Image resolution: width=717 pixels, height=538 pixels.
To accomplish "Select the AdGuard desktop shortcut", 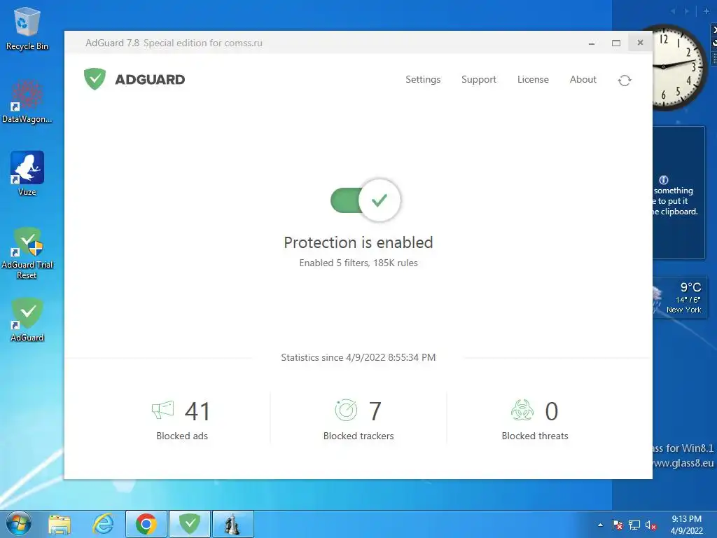I will click(x=27, y=319).
